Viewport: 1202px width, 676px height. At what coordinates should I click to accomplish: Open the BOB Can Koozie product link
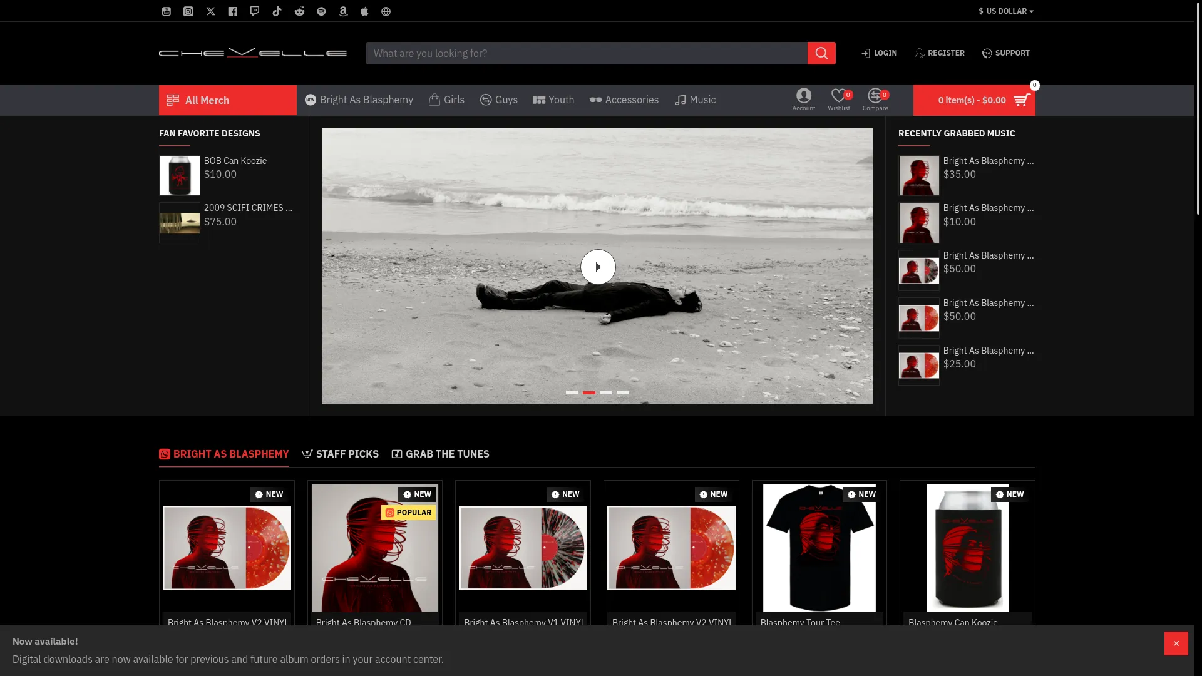pos(235,161)
